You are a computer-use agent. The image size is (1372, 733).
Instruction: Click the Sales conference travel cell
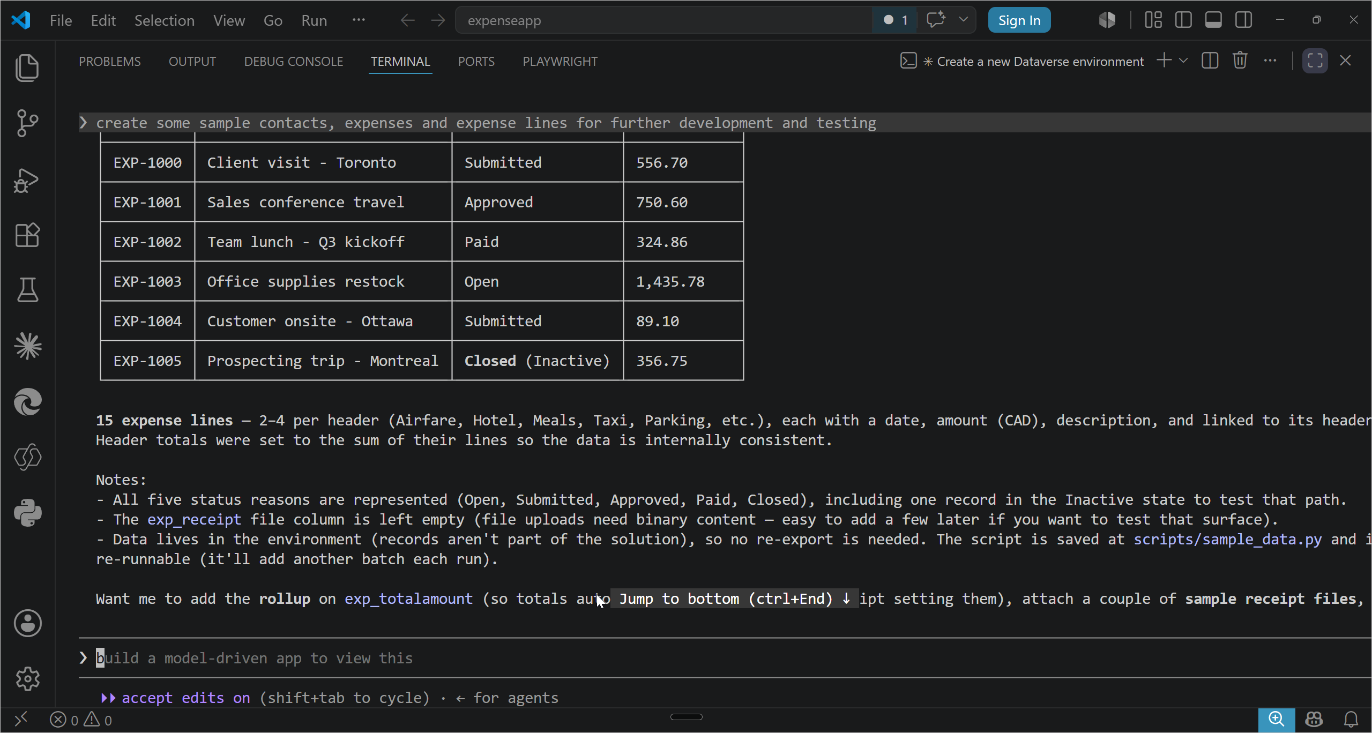323,202
